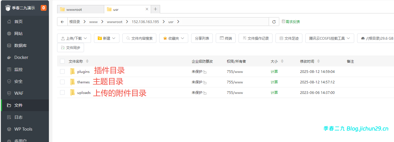Check the plugins row checkbox
The width and height of the screenshot is (394, 142).
[x=62, y=71]
